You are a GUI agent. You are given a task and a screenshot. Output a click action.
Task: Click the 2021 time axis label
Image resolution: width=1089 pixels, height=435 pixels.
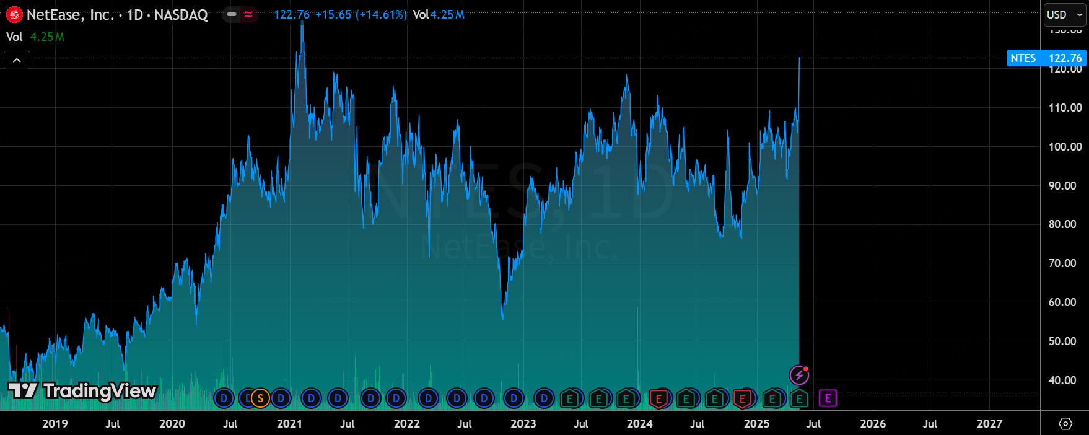tap(289, 424)
